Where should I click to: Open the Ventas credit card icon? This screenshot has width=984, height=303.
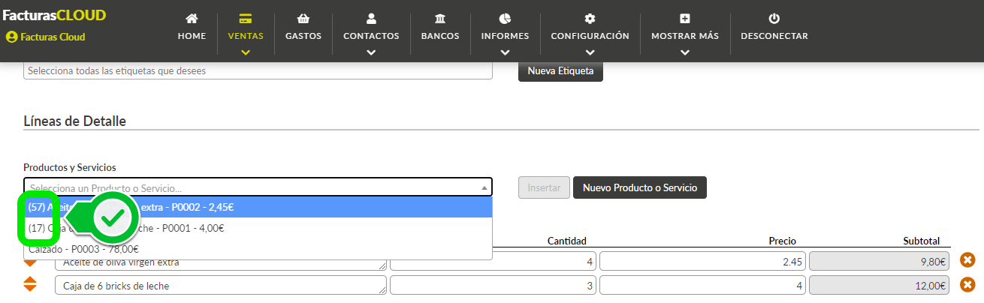[246, 19]
